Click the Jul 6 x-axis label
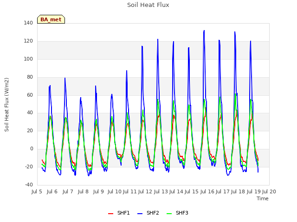The image size is (297, 222). tap(52, 191)
